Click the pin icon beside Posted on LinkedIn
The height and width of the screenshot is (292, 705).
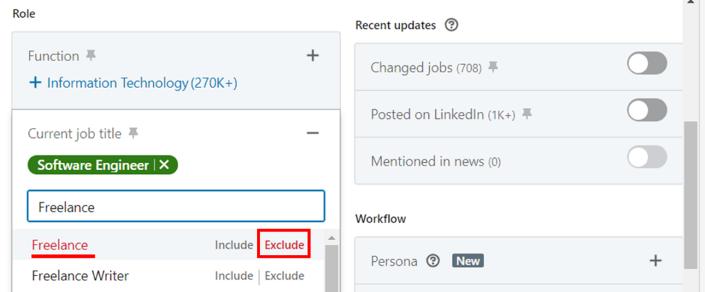point(527,114)
